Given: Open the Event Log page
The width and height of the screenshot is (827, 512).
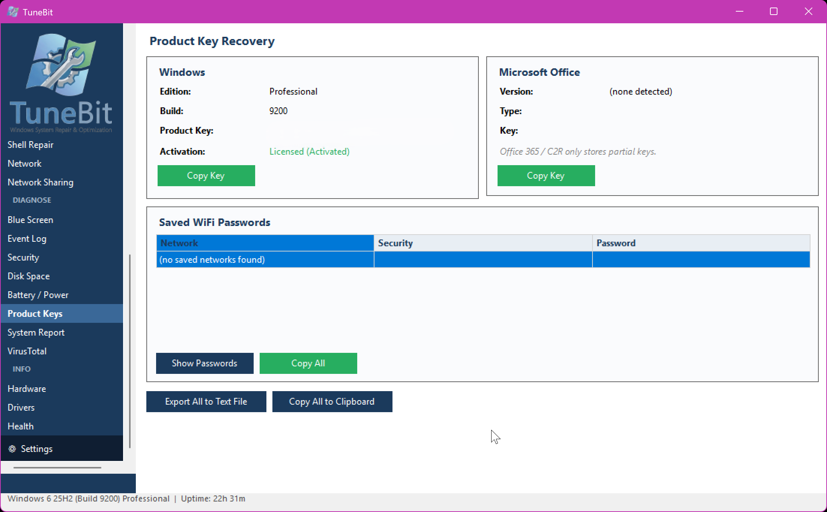Looking at the screenshot, I should coord(62,239).
